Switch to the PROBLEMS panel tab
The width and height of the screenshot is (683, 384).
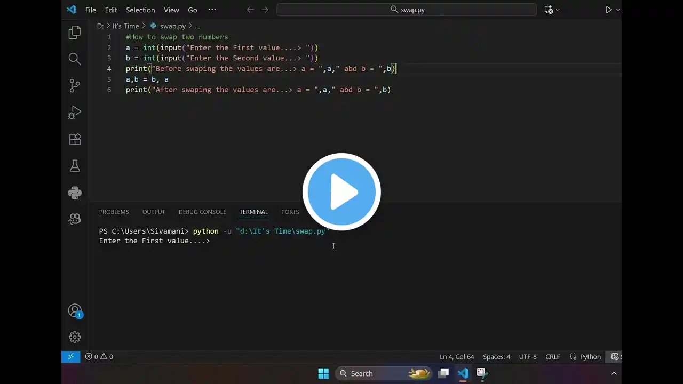point(114,212)
